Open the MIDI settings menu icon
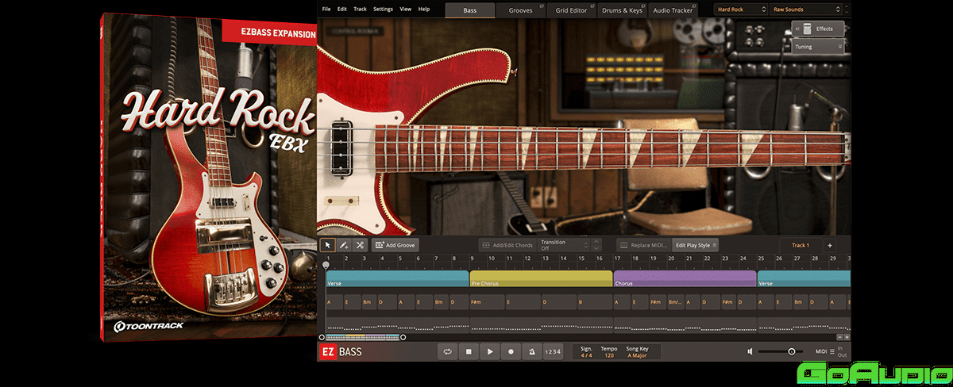Viewport: 953px width, 387px height. 831,351
